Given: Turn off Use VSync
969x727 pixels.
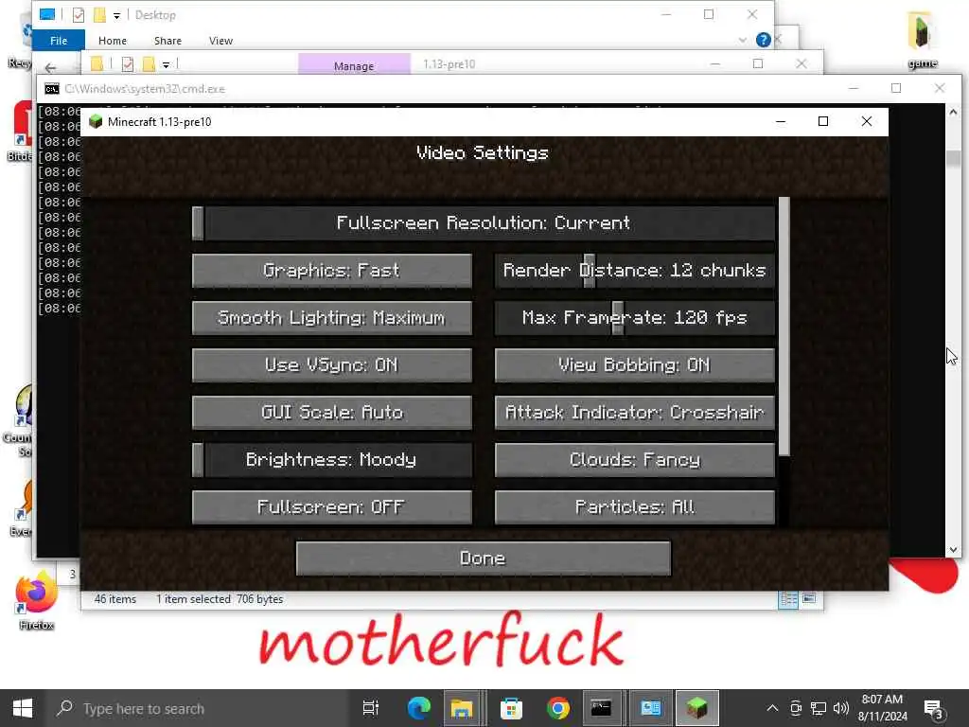Looking at the screenshot, I should pos(332,365).
